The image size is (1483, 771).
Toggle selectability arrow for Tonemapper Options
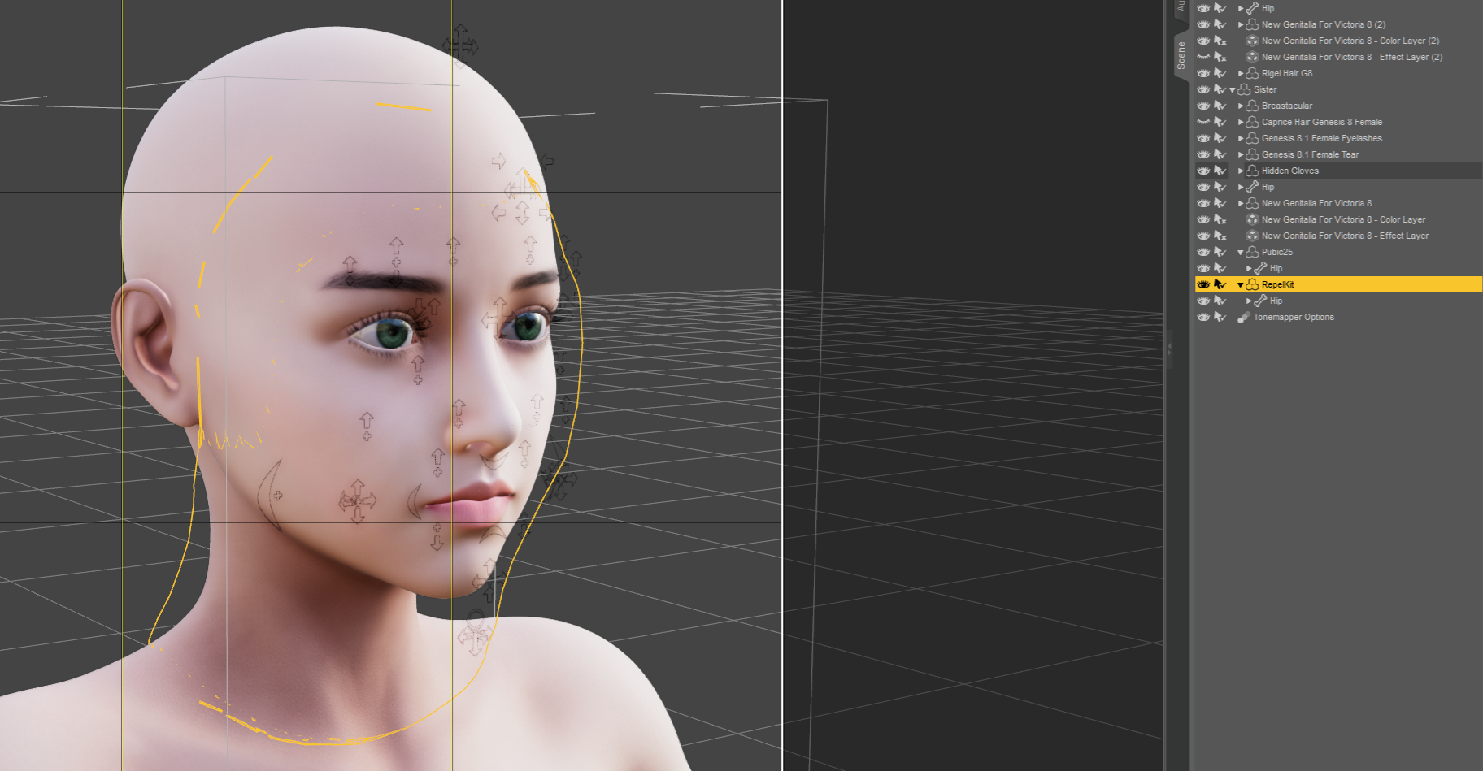coord(1220,317)
